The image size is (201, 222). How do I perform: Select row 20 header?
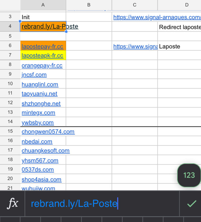tap(10, 178)
